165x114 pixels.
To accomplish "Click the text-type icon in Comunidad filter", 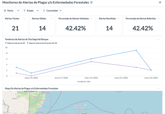I will [44, 11].
